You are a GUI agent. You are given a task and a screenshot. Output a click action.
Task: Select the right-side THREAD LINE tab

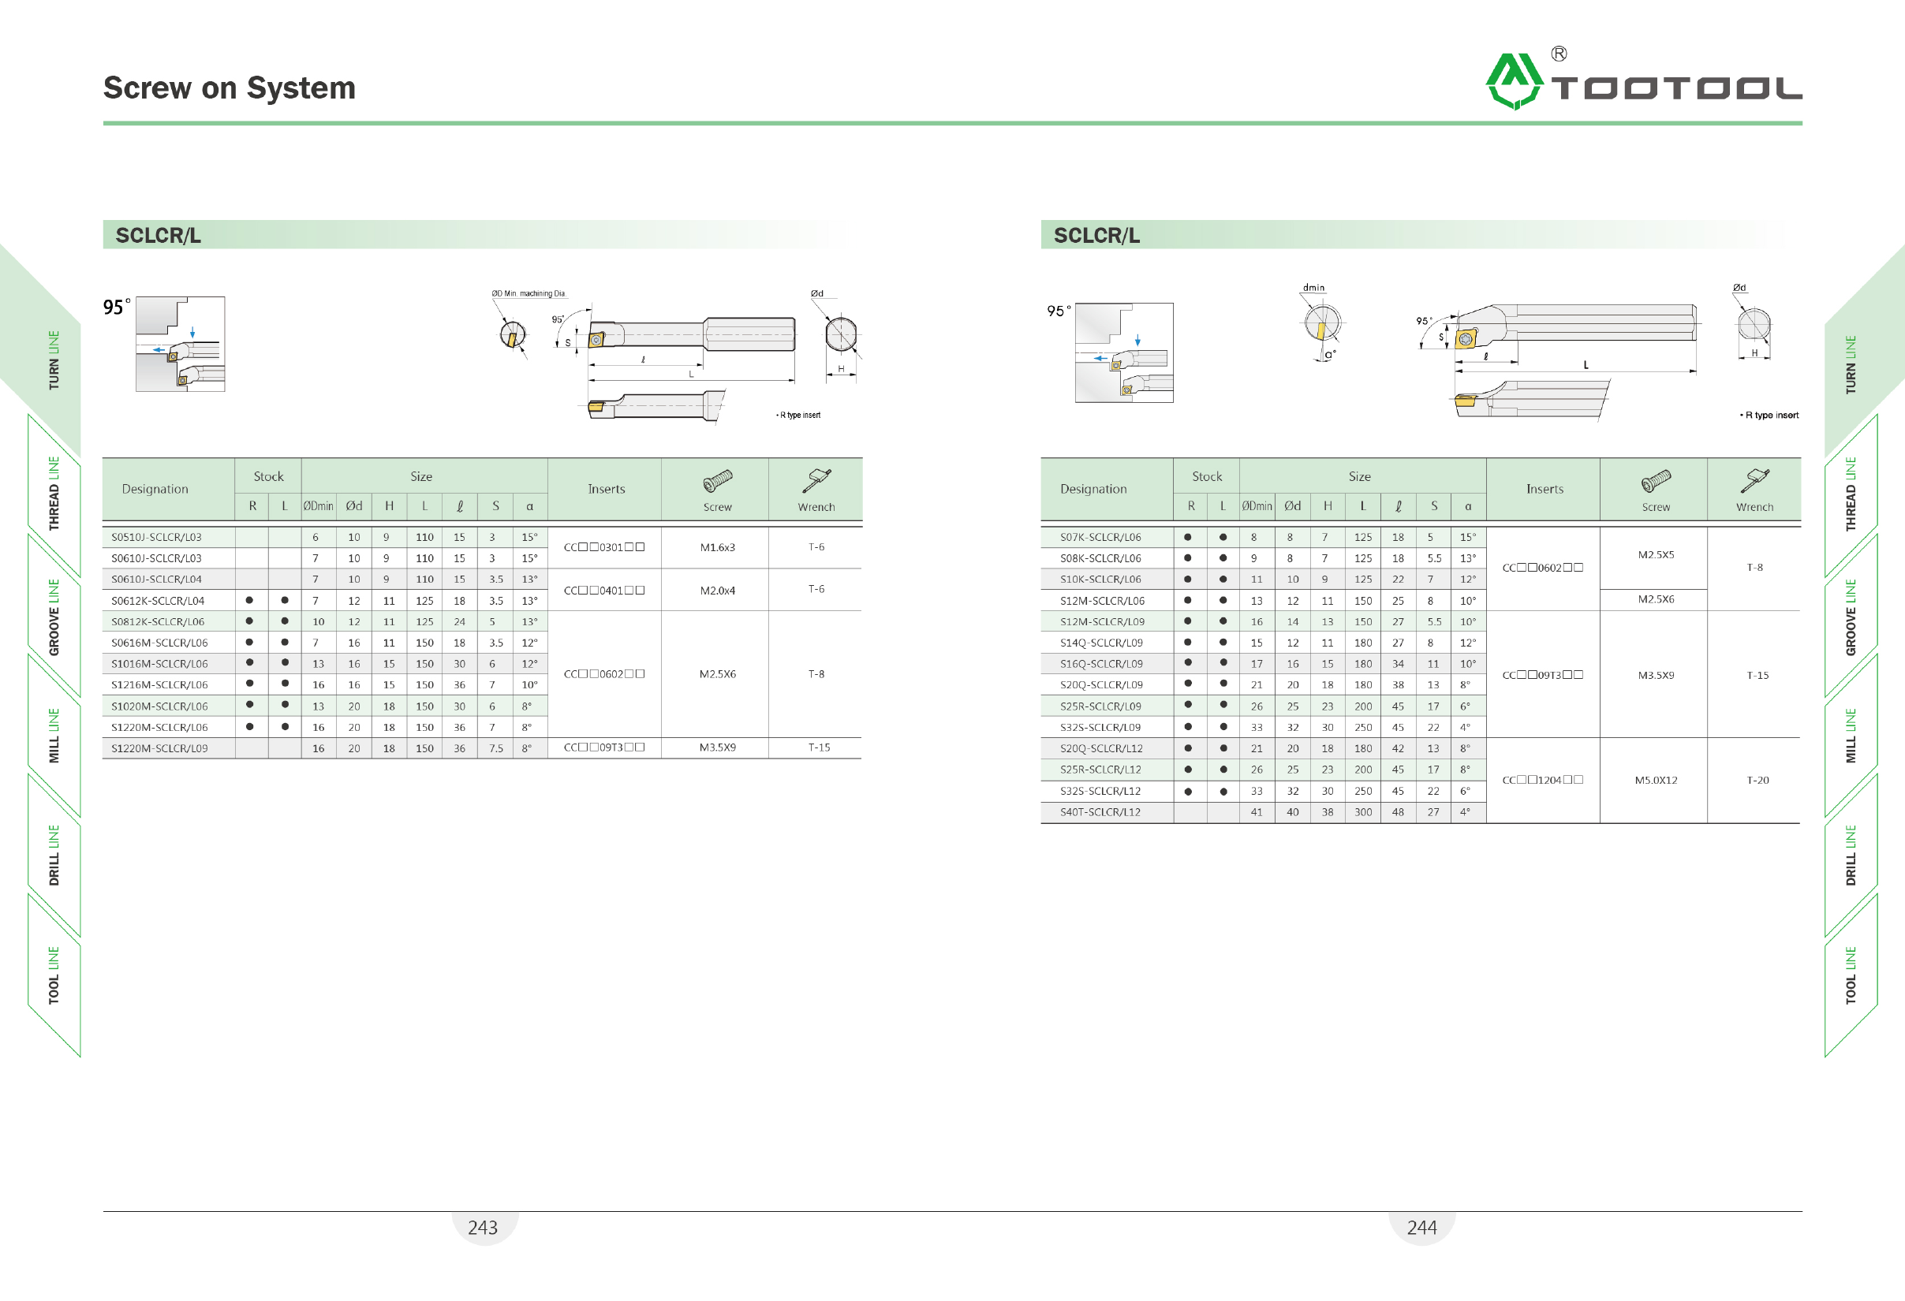pyautogui.click(x=1851, y=494)
